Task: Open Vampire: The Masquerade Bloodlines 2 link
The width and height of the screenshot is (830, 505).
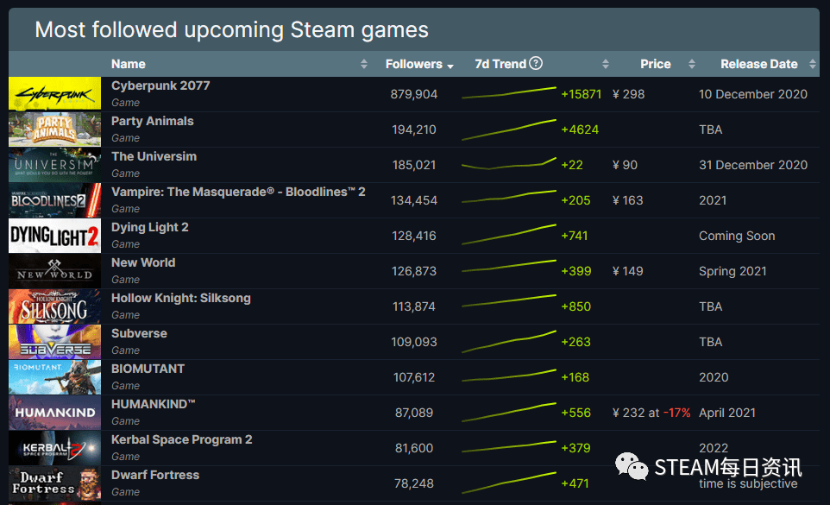Action: [x=238, y=192]
